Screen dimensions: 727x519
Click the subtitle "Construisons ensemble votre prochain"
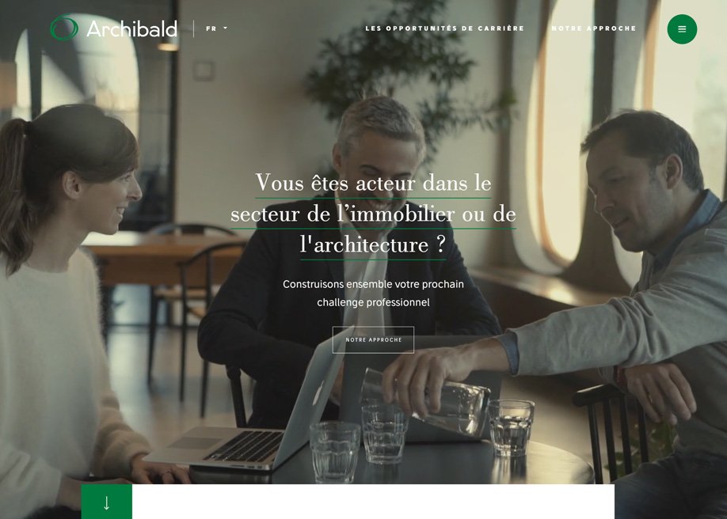tap(373, 284)
